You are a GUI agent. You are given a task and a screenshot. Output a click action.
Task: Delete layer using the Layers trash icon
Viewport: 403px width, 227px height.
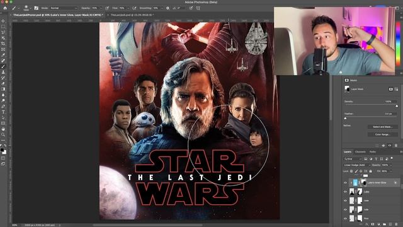click(396, 224)
